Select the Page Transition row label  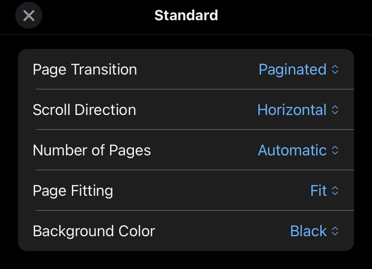(85, 70)
